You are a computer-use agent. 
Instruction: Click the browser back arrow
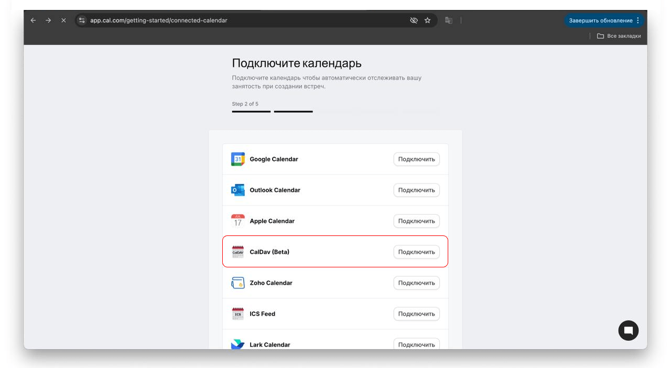pyautogui.click(x=33, y=20)
